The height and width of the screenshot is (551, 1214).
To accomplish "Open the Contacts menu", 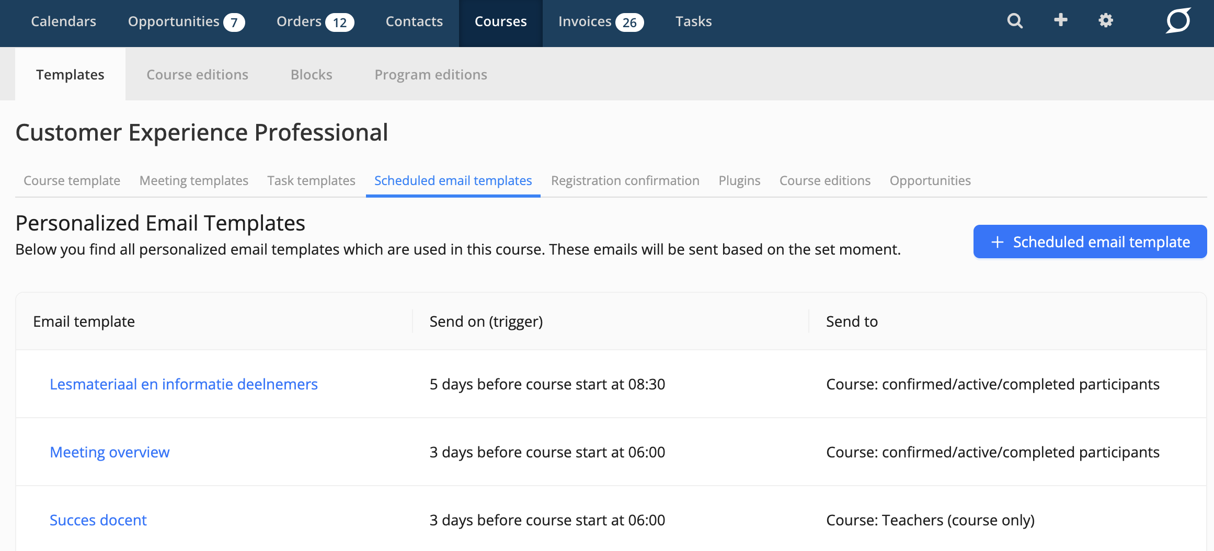I will [414, 21].
